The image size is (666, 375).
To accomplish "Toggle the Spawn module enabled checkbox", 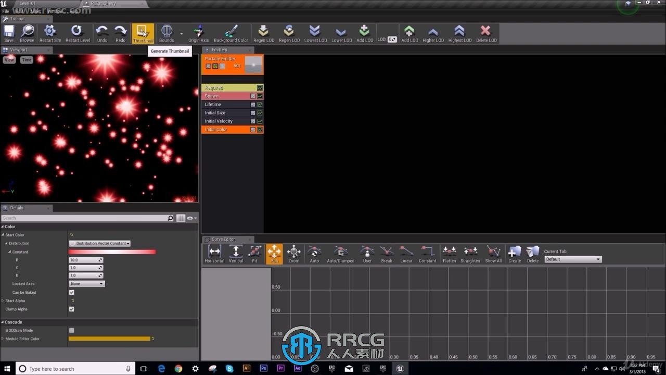I will tap(253, 96).
